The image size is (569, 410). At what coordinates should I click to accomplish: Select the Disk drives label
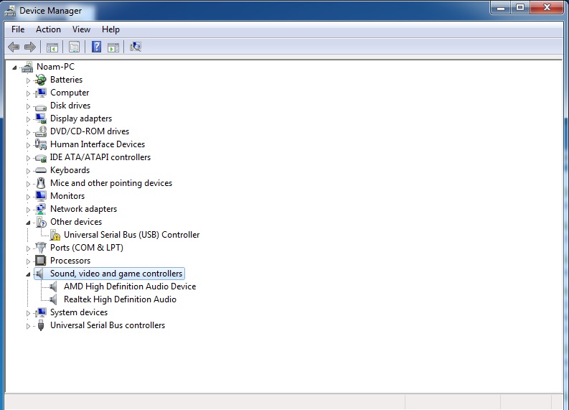70,106
